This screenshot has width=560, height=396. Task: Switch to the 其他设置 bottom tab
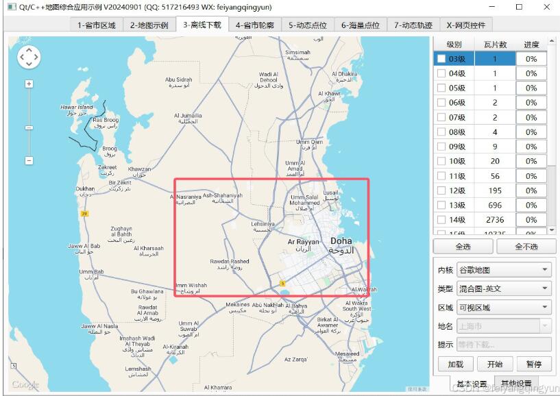pyautogui.click(x=516, y=384)
